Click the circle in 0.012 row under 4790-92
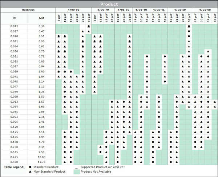Screen dimensions: 218x177 [89, 26]
